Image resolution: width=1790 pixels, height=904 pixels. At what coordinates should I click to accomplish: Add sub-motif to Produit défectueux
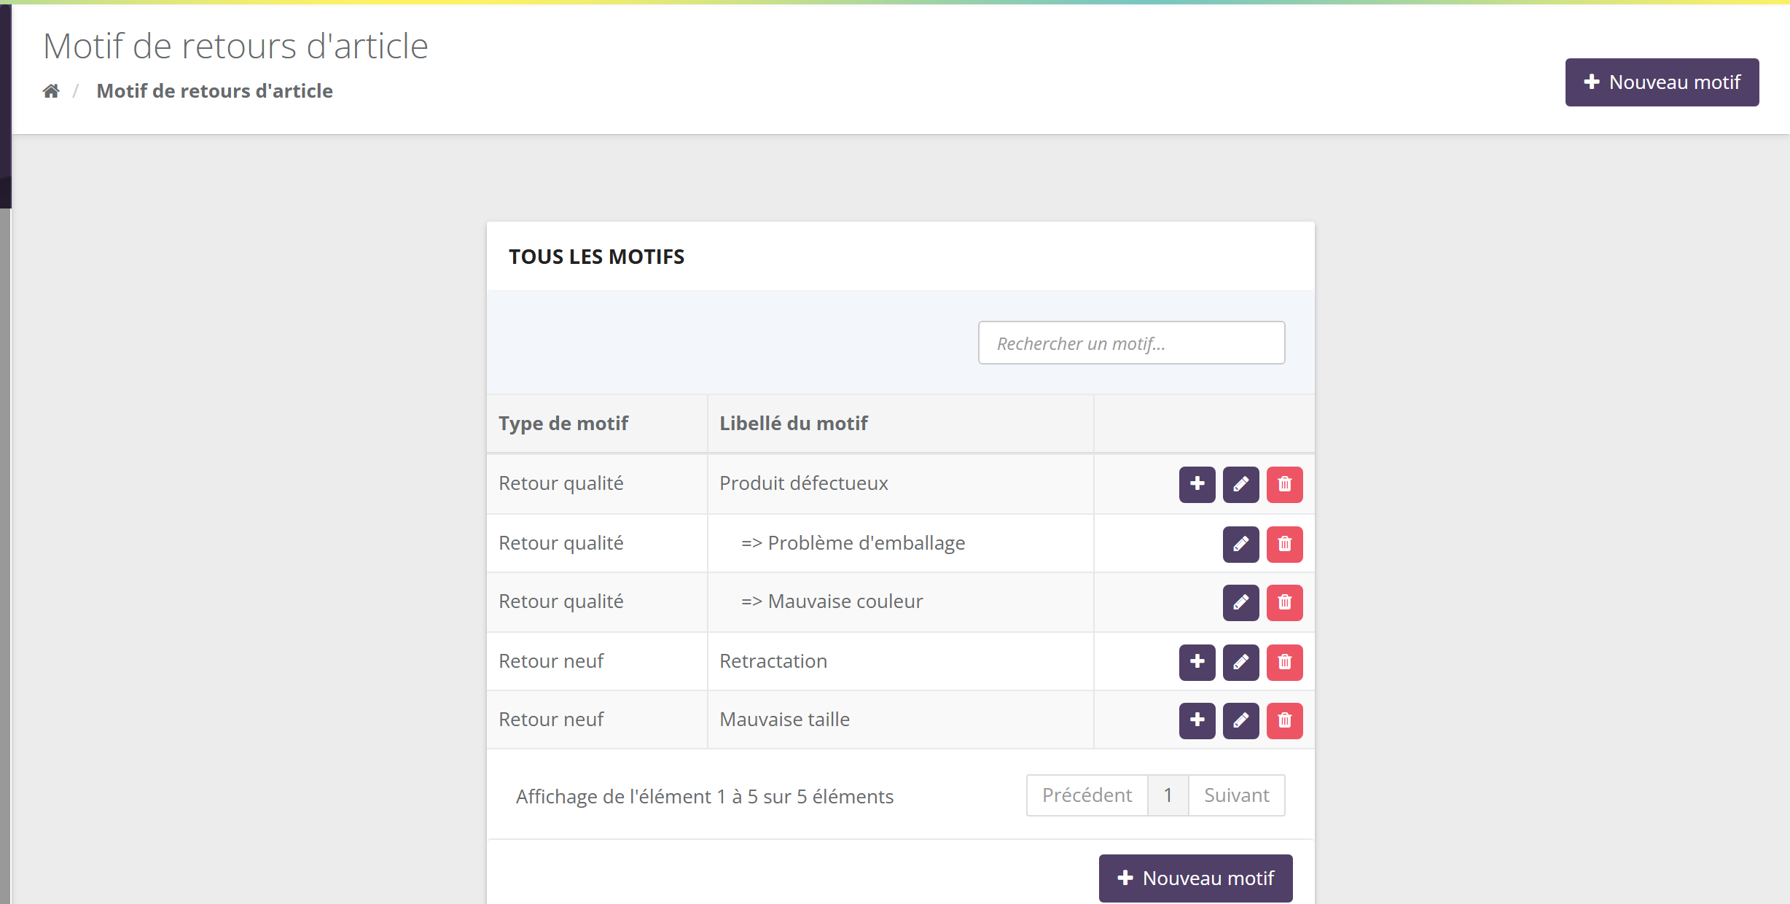pyautogui.click(x=1197, y=484)
